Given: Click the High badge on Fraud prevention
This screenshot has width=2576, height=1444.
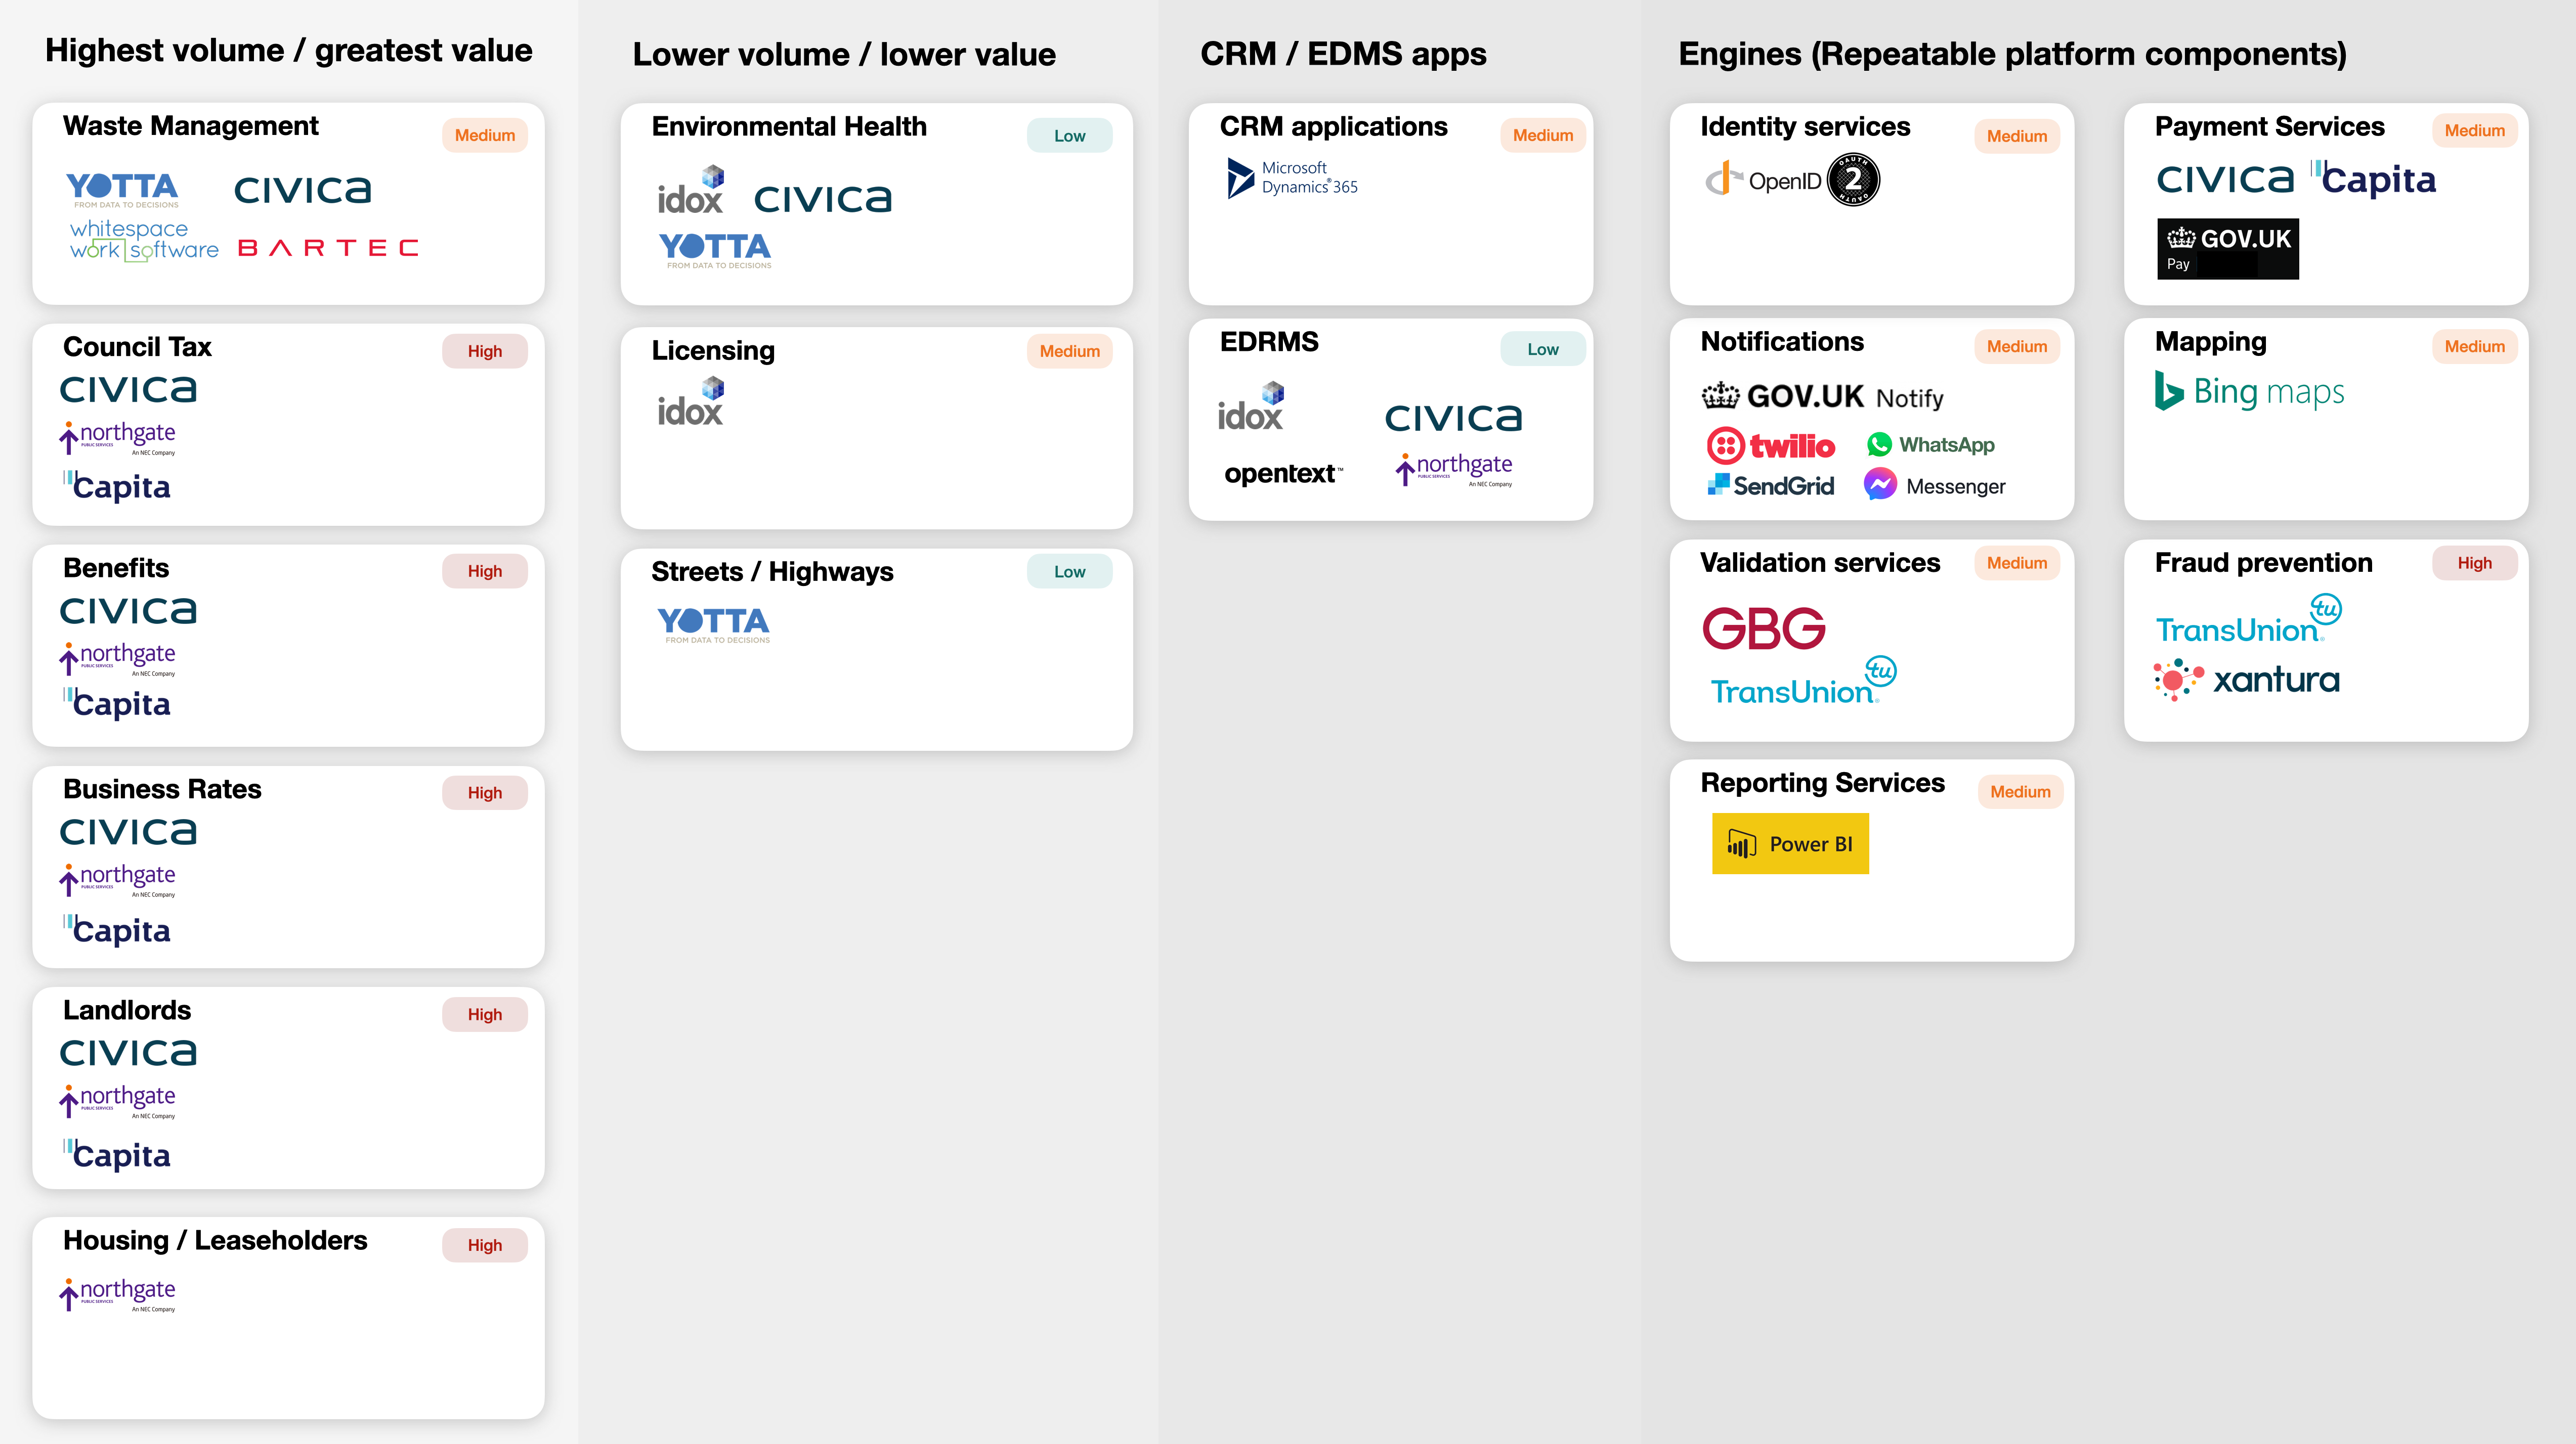Looking at the screenshot, I should coord(2474,563).
